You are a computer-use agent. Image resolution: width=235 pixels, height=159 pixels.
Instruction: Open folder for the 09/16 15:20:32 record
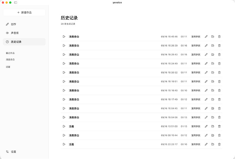point(213,72)
